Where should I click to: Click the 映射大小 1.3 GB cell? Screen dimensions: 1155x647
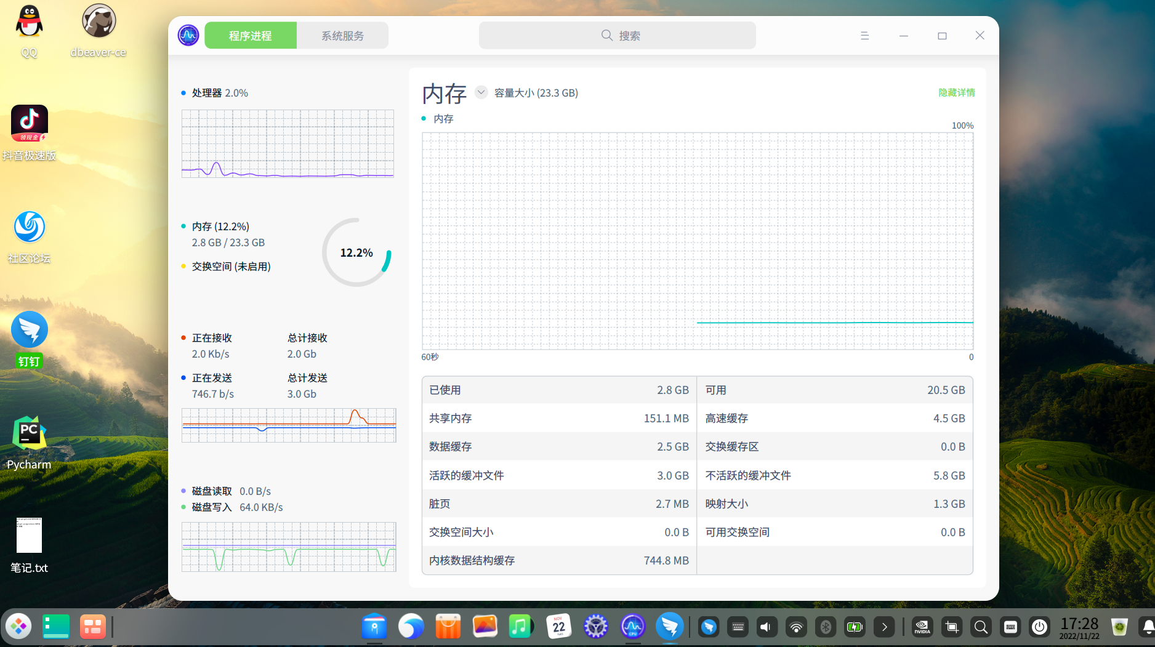(835, 504)
